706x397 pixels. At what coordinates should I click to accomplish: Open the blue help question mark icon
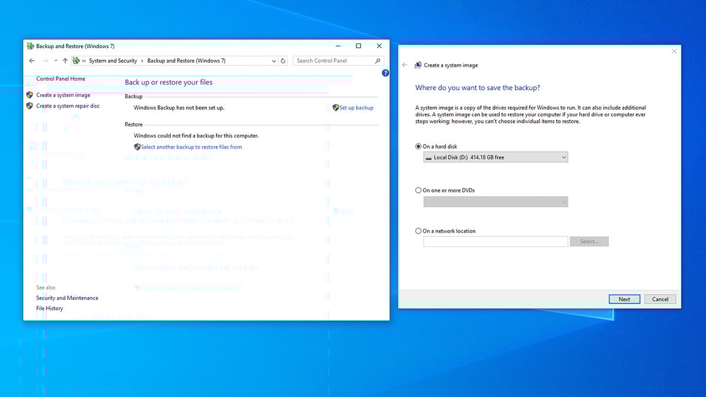385,74
